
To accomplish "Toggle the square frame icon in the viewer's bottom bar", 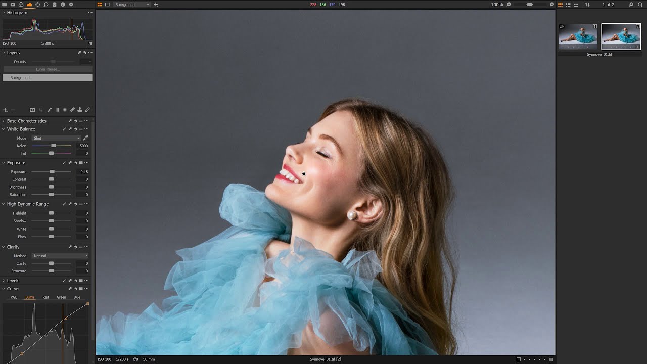I will click(518, 359).
